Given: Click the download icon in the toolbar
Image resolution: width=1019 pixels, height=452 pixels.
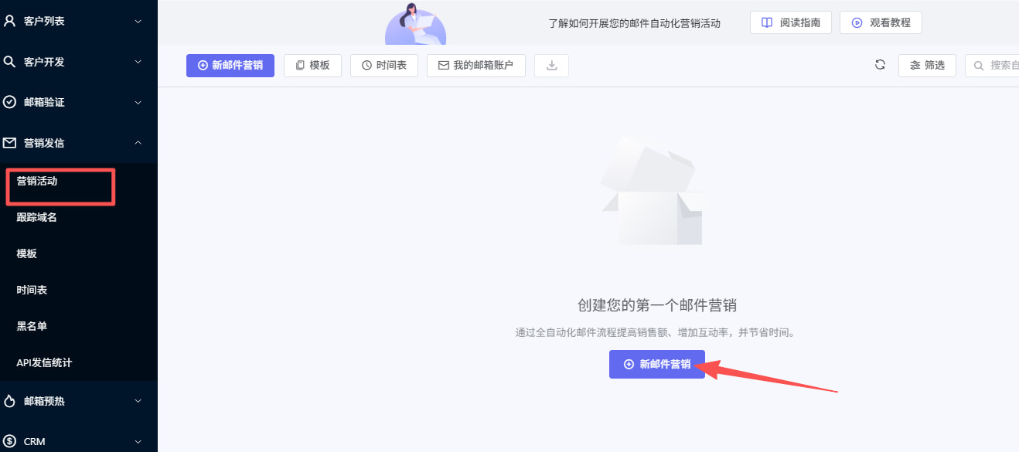Looking at the screenshot, I should click(x=550, y=66).
